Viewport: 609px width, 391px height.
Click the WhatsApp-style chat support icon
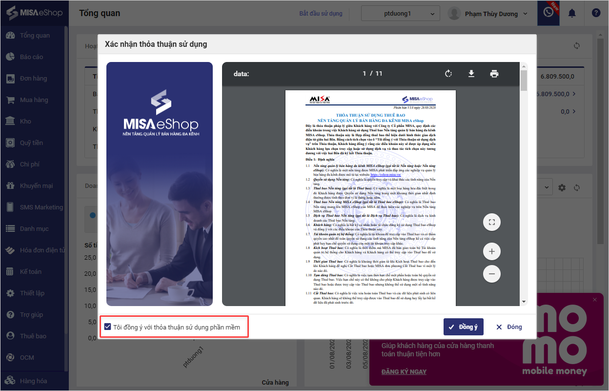click(548, 13)
